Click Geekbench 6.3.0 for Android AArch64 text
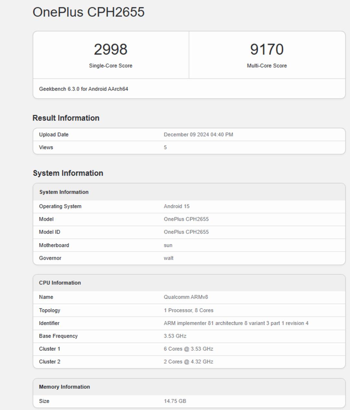Image resolution: width=350 pixels, height=410 pixels. point(84,89)
